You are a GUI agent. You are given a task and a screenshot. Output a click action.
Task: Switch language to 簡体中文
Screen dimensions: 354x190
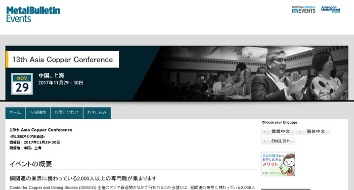[x=314, y=131]
